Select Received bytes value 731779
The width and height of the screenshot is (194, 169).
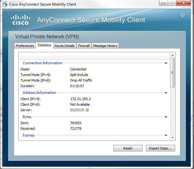point(76,129)
